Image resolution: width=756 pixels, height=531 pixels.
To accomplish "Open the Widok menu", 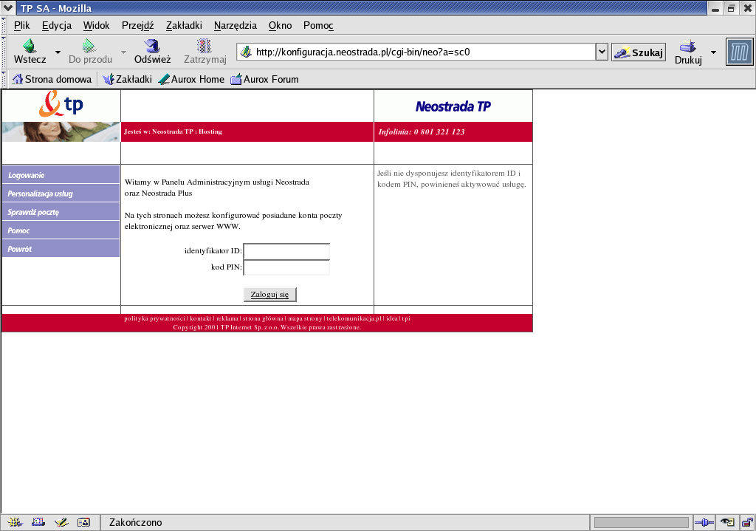I will pos(96,26).
